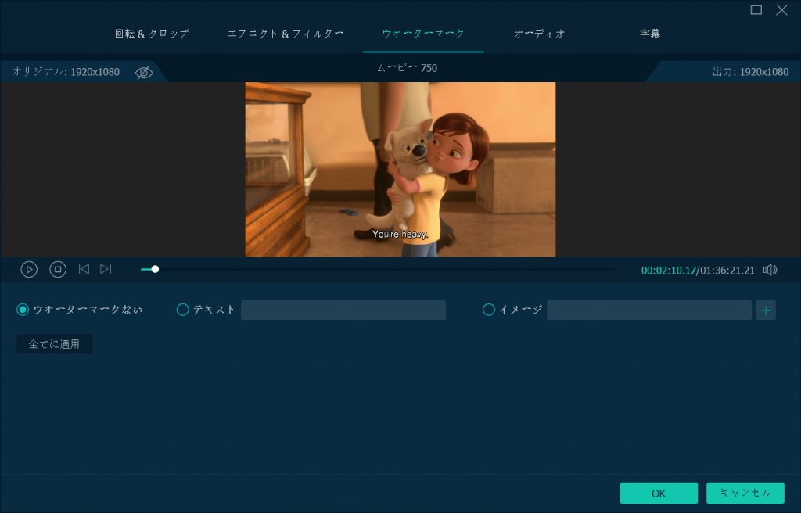This screenshot has height=513, width=801.
Task: Switch to the オーディオ tab
Action: 539,34
